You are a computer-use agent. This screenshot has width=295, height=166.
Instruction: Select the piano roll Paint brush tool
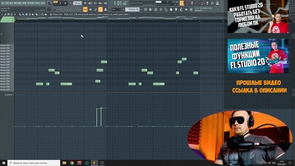(23, 14)
